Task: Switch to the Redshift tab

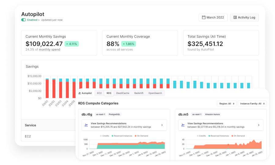Action: coord(139,93)
